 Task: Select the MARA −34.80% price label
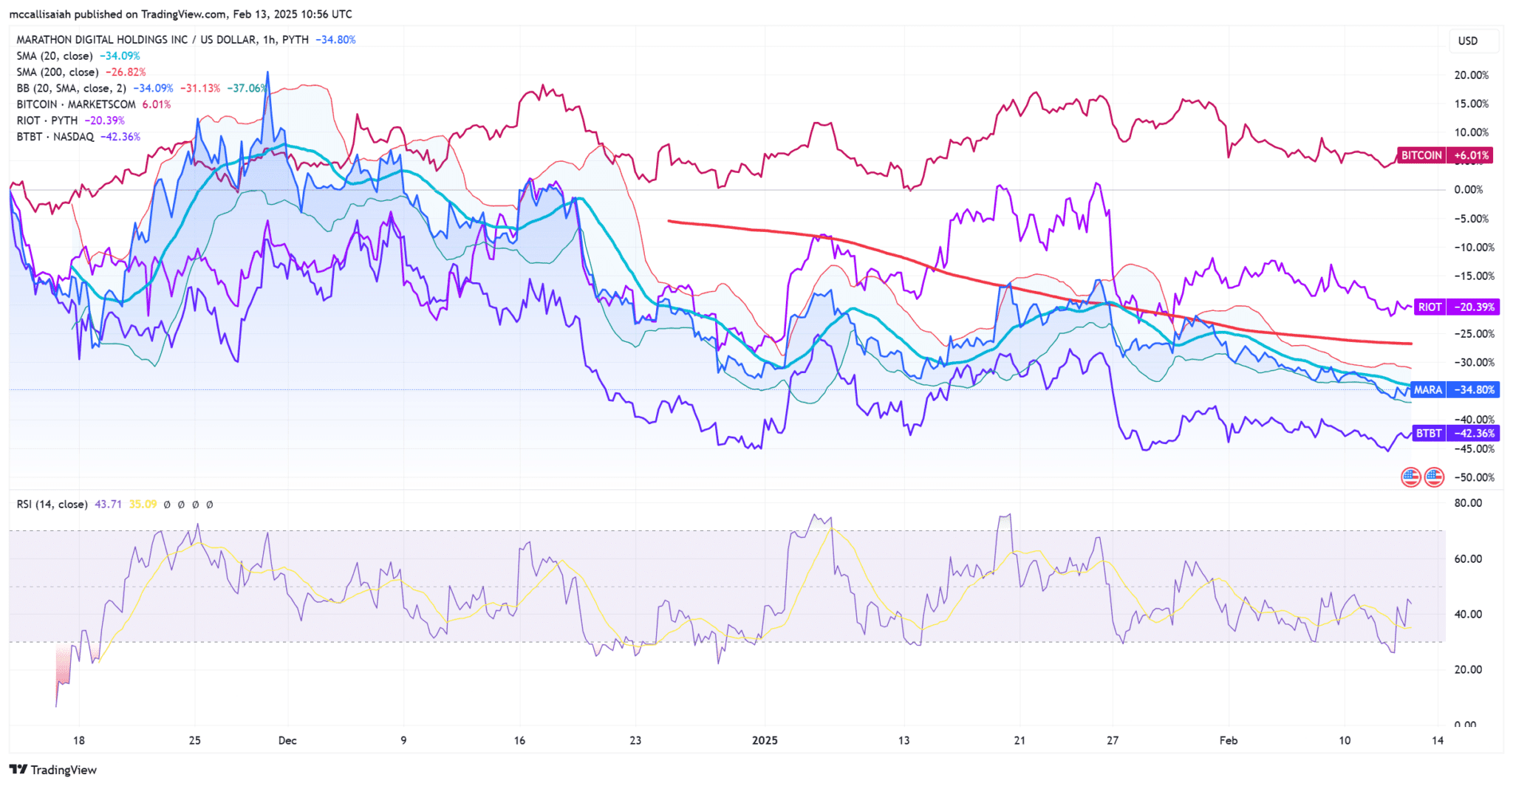point(1455,389)
